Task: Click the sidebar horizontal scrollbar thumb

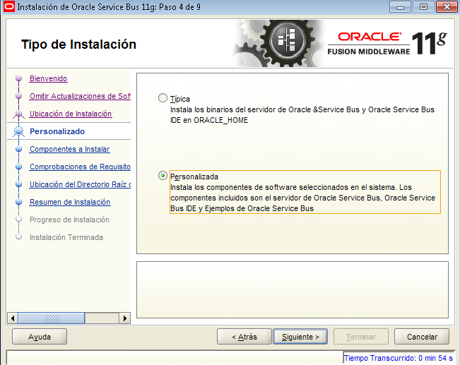Action: click(x=52, y=318)
